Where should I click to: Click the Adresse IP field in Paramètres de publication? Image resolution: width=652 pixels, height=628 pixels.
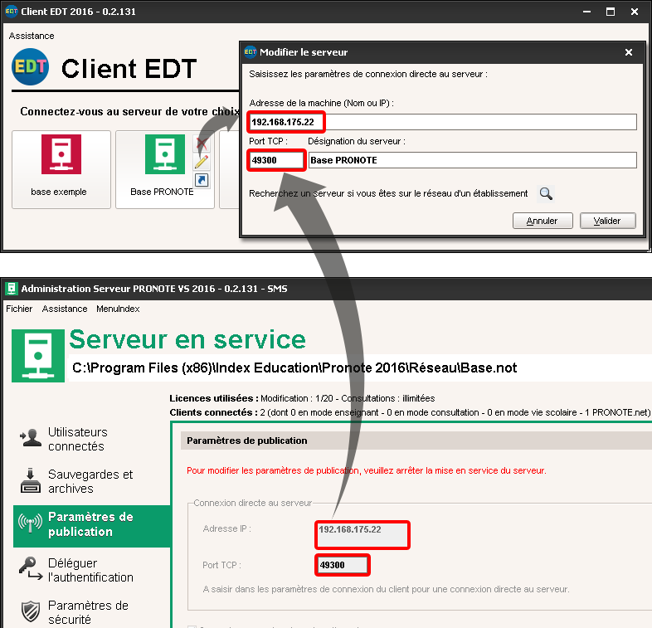pyautogui.click(x=362, y=535)
